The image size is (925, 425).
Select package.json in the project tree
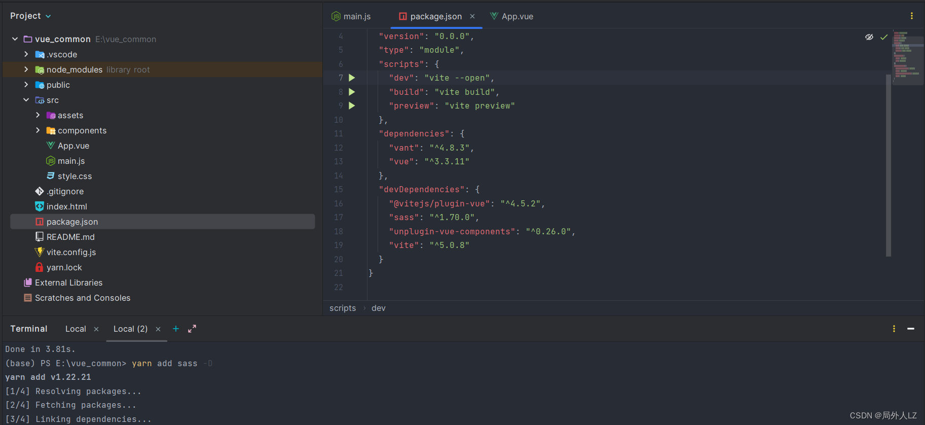(163, 222)
